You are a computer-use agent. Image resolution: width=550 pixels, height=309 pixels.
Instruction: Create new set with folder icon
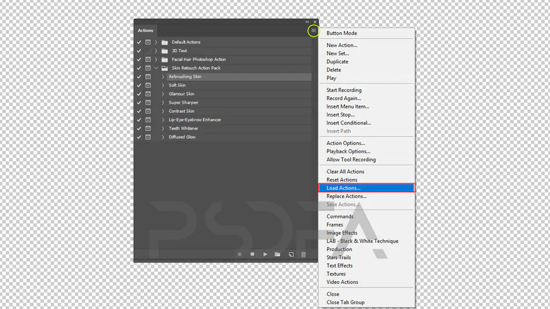[277, 254]
